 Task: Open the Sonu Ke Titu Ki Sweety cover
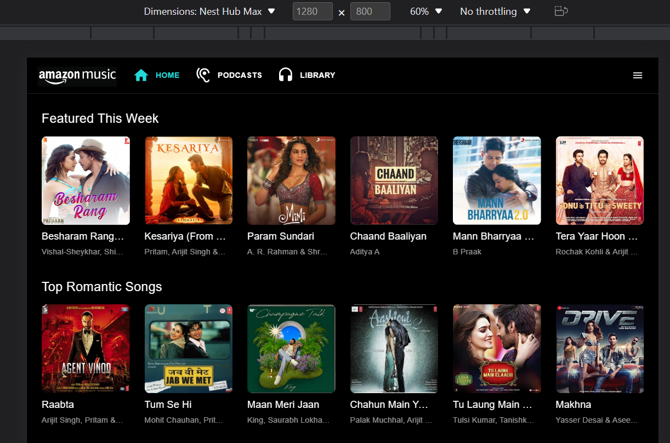pos(600,180)
